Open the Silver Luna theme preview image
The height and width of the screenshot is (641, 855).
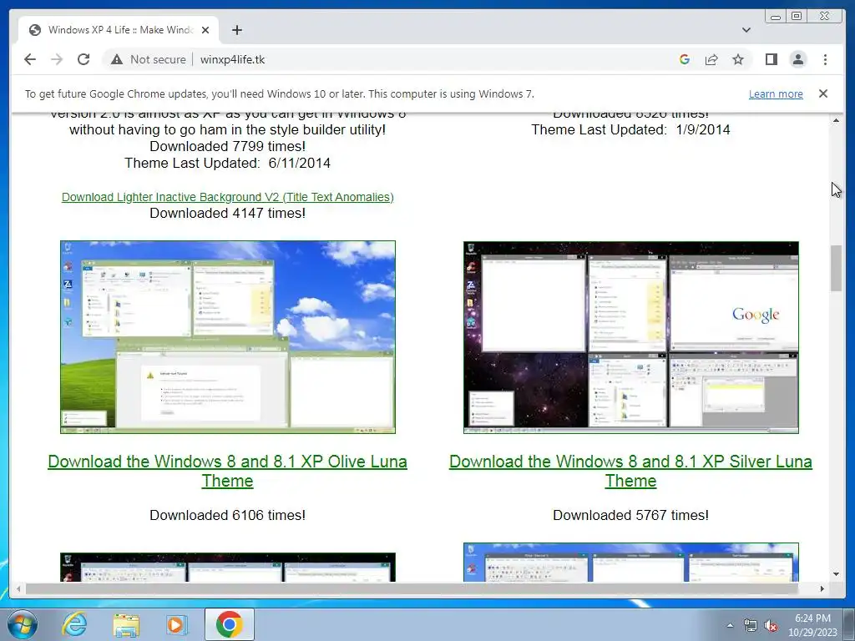631,337
